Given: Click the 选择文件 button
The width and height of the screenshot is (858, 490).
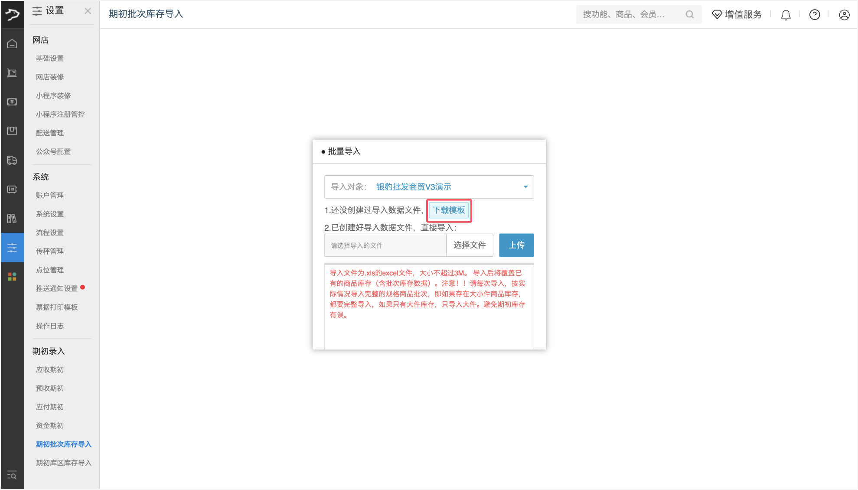Looking at the screenshot, I should [x=470, y=245].
